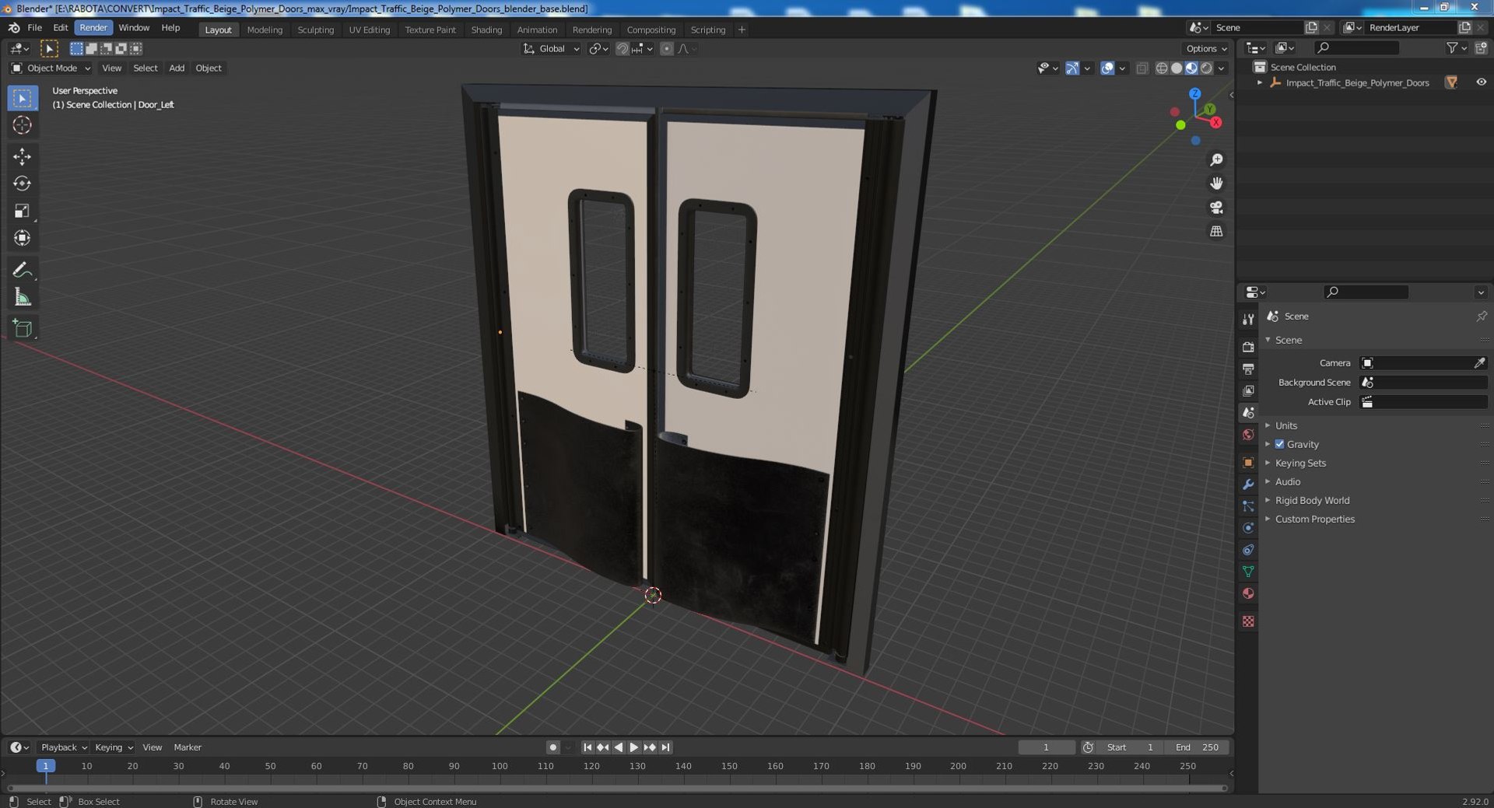The height and width of the screenshot is (808, 1494).
Task: Select the Annotate tool
Action: [22, 270]
